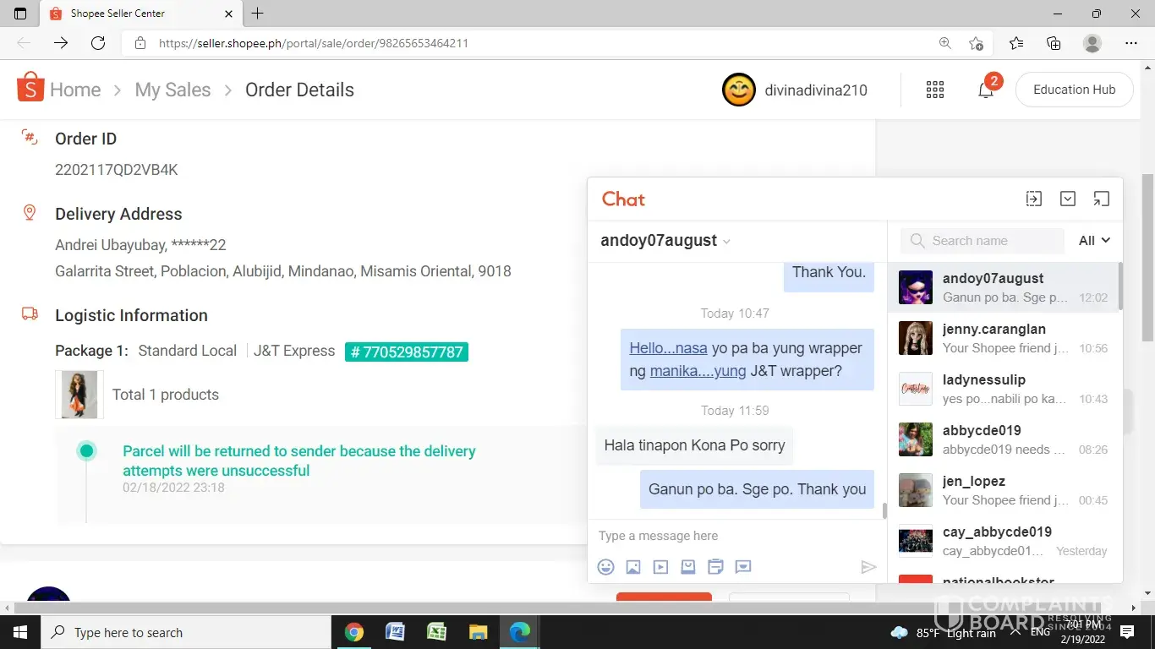Expand the andoy07august chat header dropdown

pyautogui.click(x=725, y=242)
